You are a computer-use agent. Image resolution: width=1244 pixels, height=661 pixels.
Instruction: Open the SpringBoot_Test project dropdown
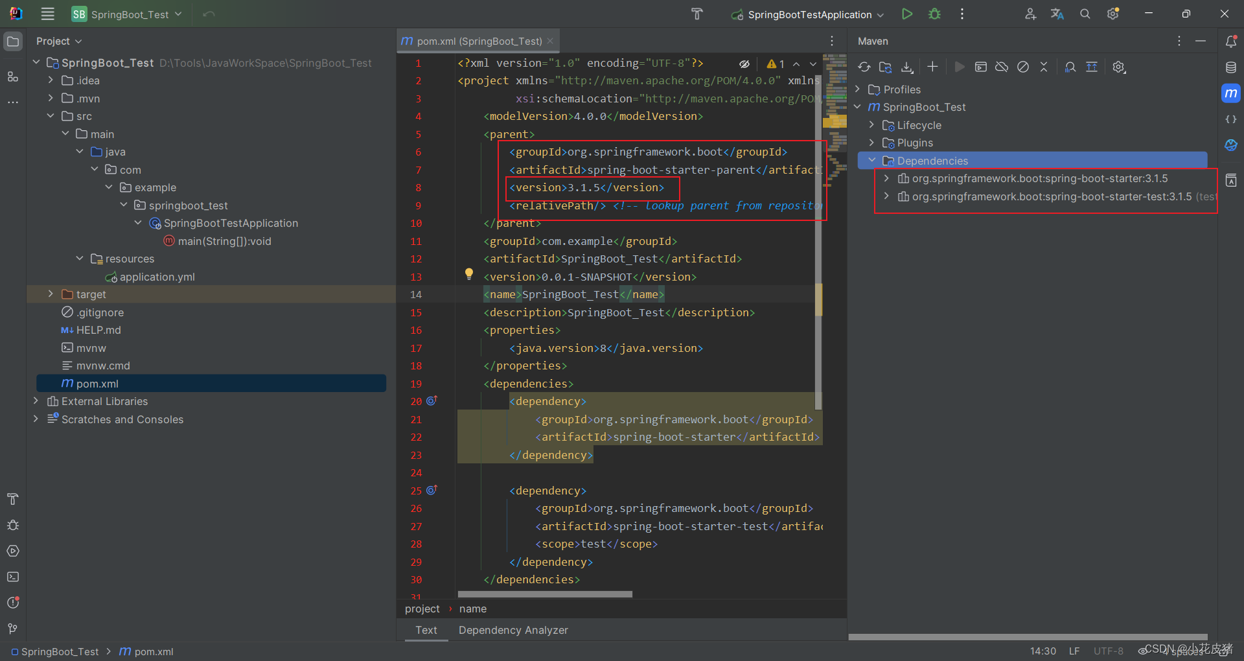point(127,14)
